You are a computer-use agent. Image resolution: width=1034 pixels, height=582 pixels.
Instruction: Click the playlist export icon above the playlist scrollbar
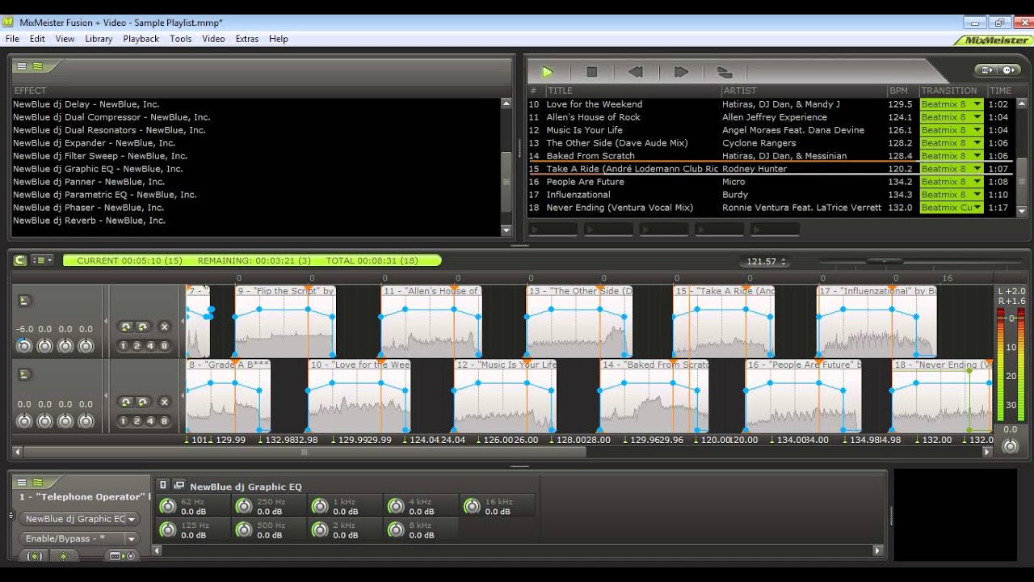point(987,70)
